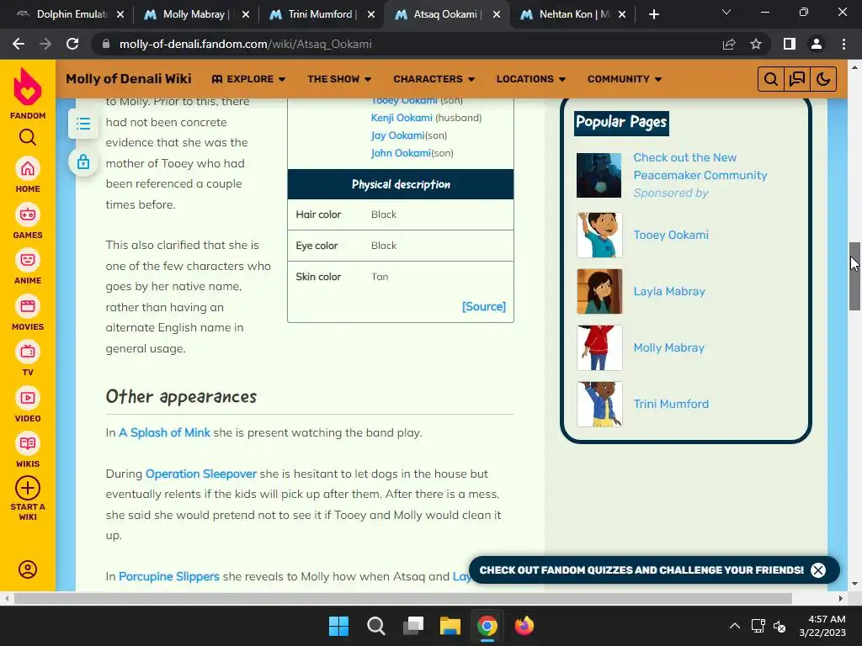Open Jay Ookami link
The image size is (862, 646).
(x=397, y=135)
